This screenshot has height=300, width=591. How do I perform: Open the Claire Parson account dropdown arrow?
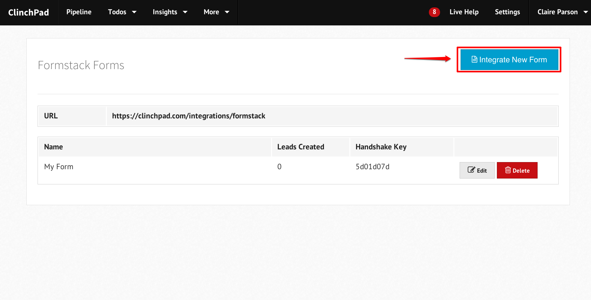coord(586,12)
